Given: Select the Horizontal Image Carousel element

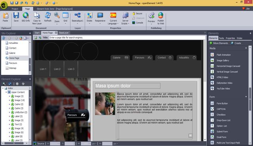Looking at the screenshot, I should click(228, 66).
